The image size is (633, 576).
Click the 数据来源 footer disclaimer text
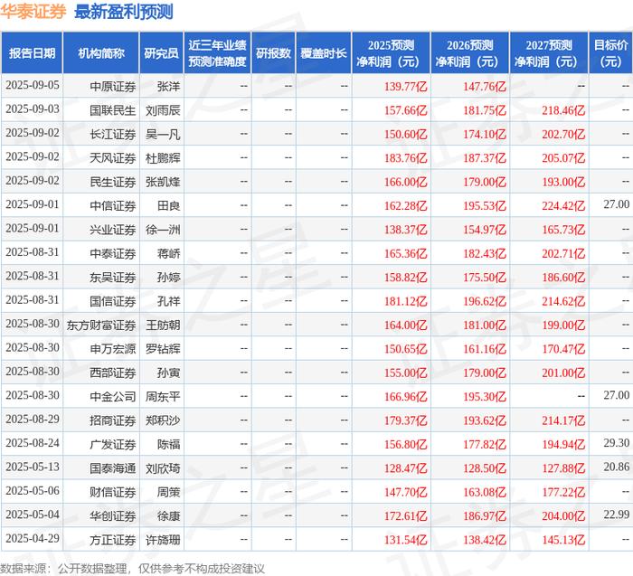(132, 569)
